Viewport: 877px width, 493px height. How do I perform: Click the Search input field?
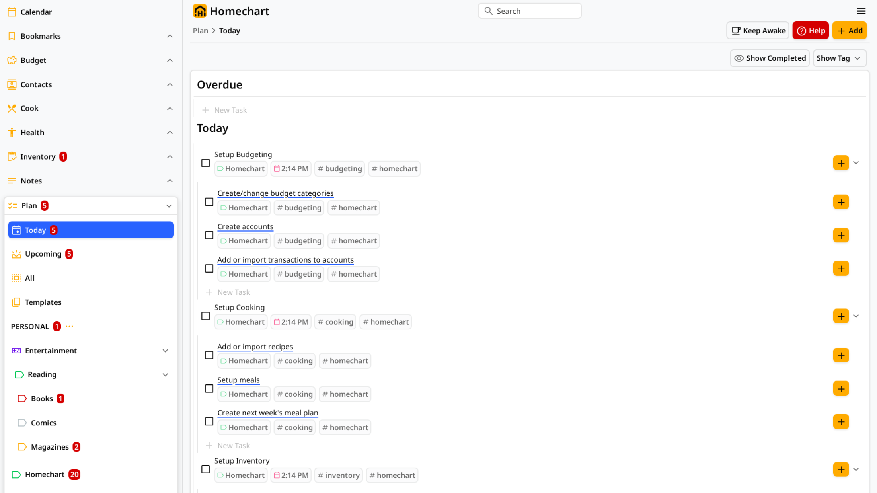pyautogui.click(x=529, y=11)
